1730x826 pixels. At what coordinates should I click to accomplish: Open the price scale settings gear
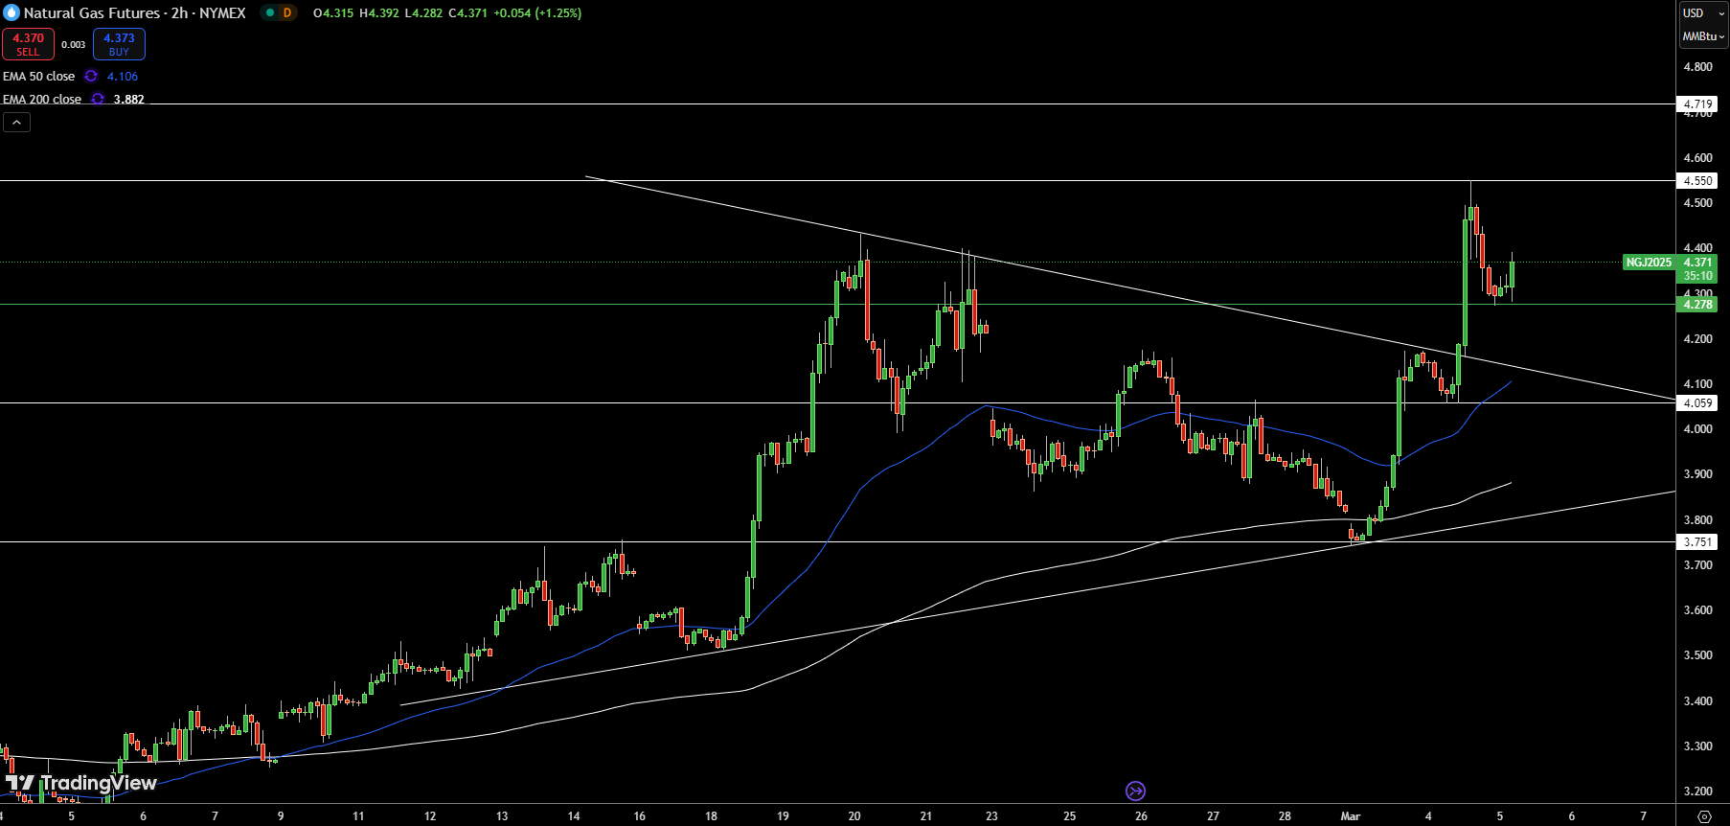tap(1704, 816)
